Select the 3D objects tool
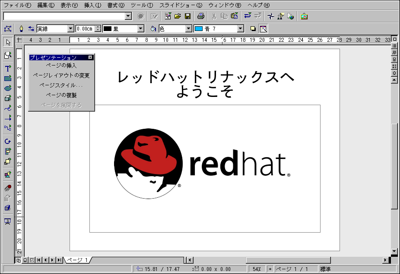The width and height of the screenshot is (400, 274). [7, 98]
